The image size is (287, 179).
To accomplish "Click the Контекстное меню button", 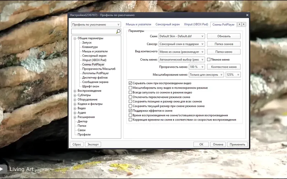I will [x=224, y=67].
